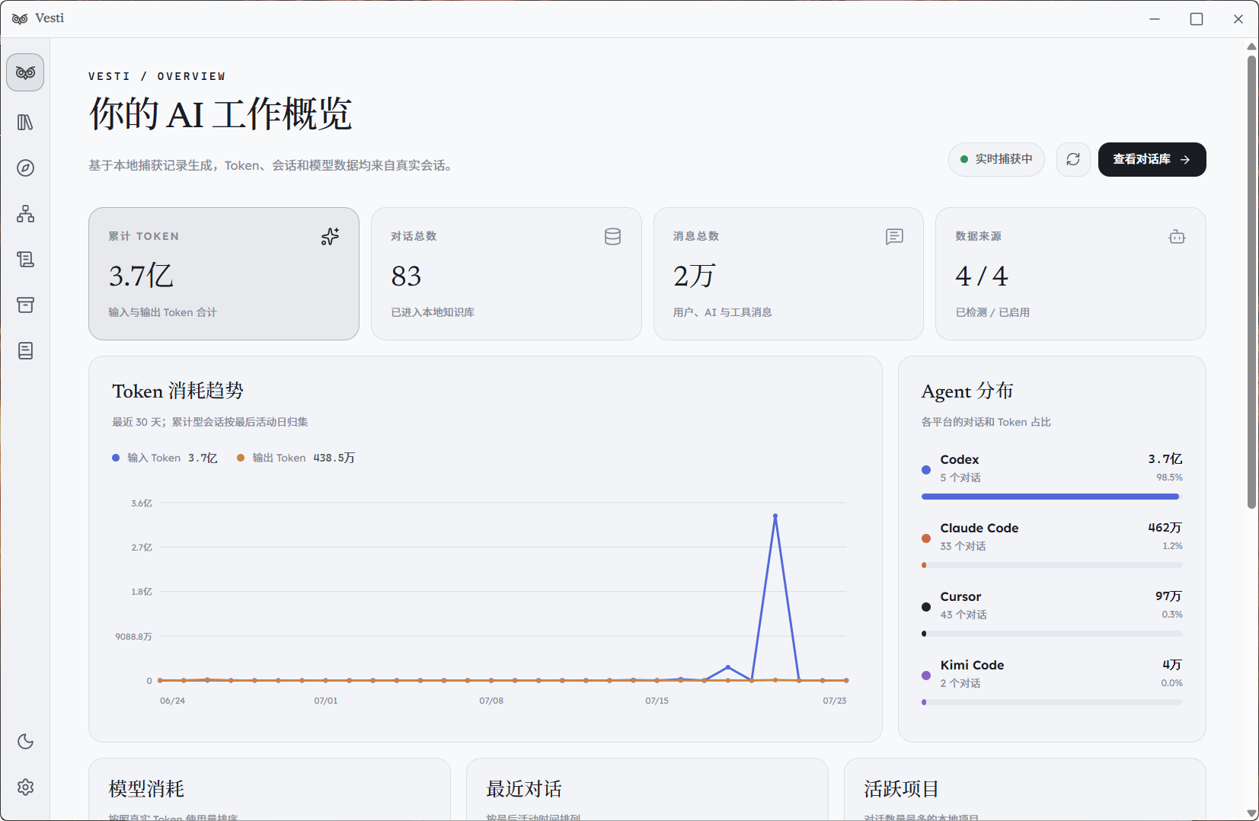Click the Claude Code progress bar

[x=1052, y=565]
